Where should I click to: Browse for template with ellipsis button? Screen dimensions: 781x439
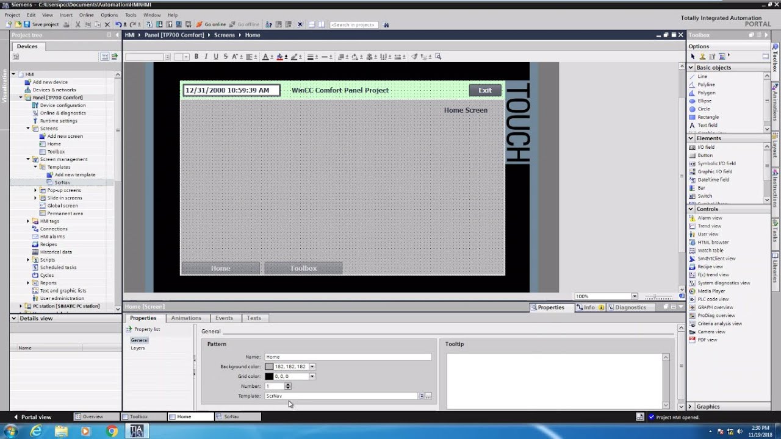pos(428,396)
